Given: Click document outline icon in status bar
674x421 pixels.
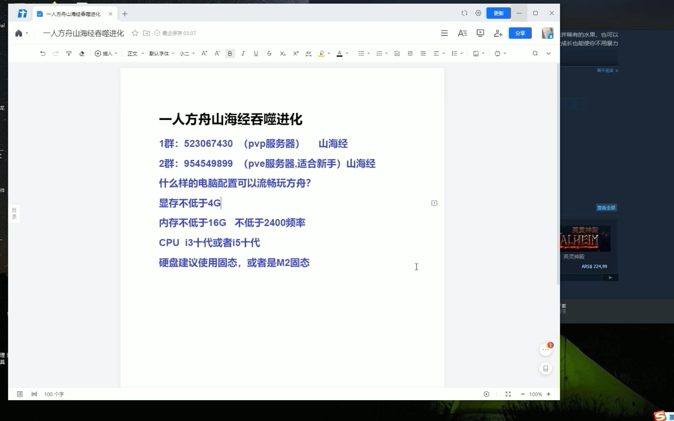Looking at the screenshot, I should click(x=20, y=394).
